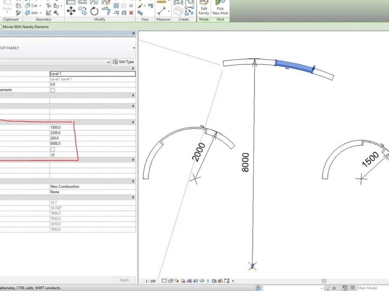Open the type selector dropdown in Properties
Image resolution: width=389 pixels, height=291 pixels.
(108, 62)
